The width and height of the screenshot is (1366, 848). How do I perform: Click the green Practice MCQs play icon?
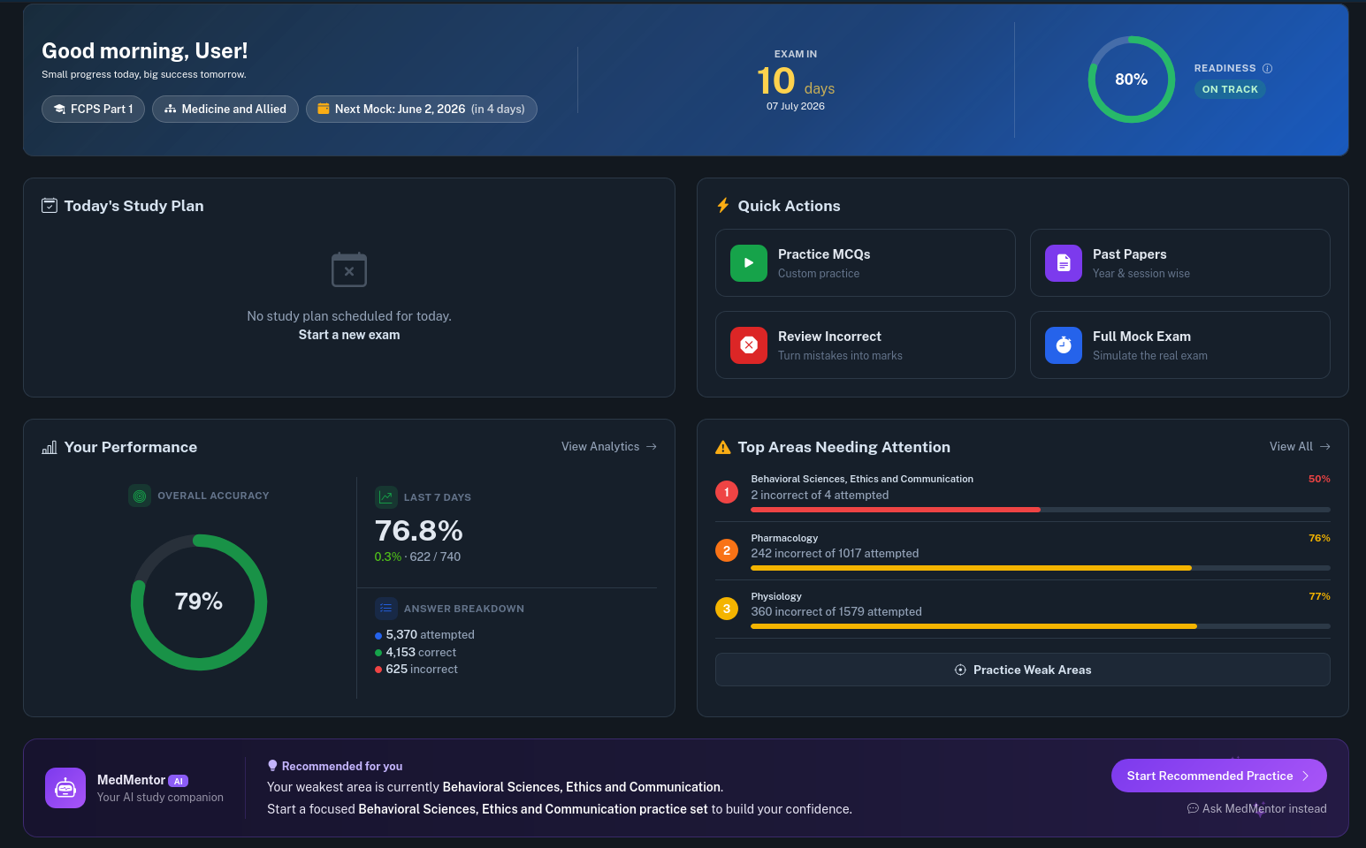click(749, 263)
